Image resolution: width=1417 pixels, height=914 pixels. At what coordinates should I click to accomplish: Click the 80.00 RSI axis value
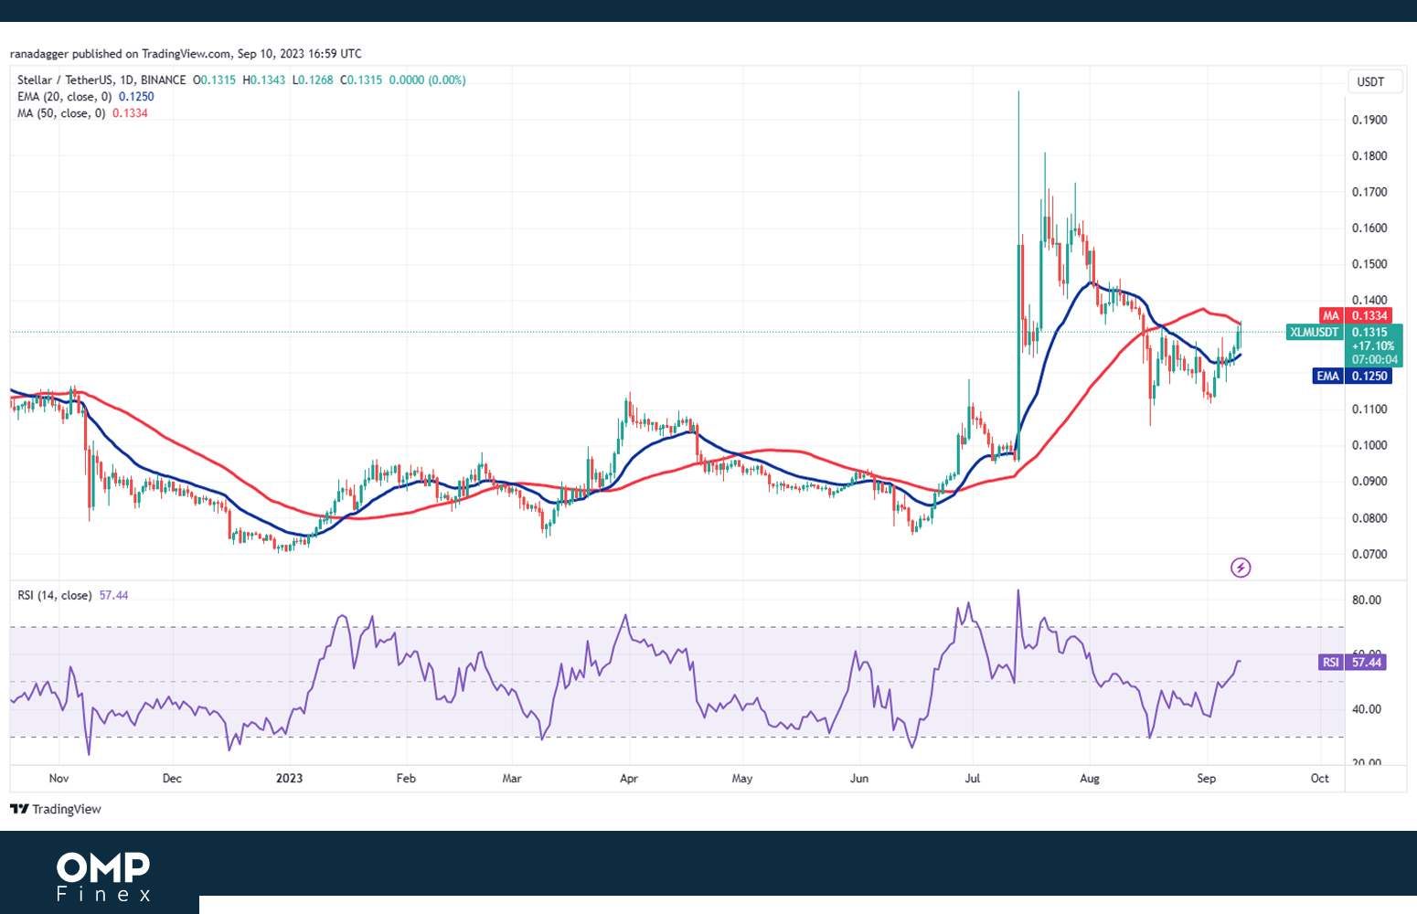tap(1367, 600)
